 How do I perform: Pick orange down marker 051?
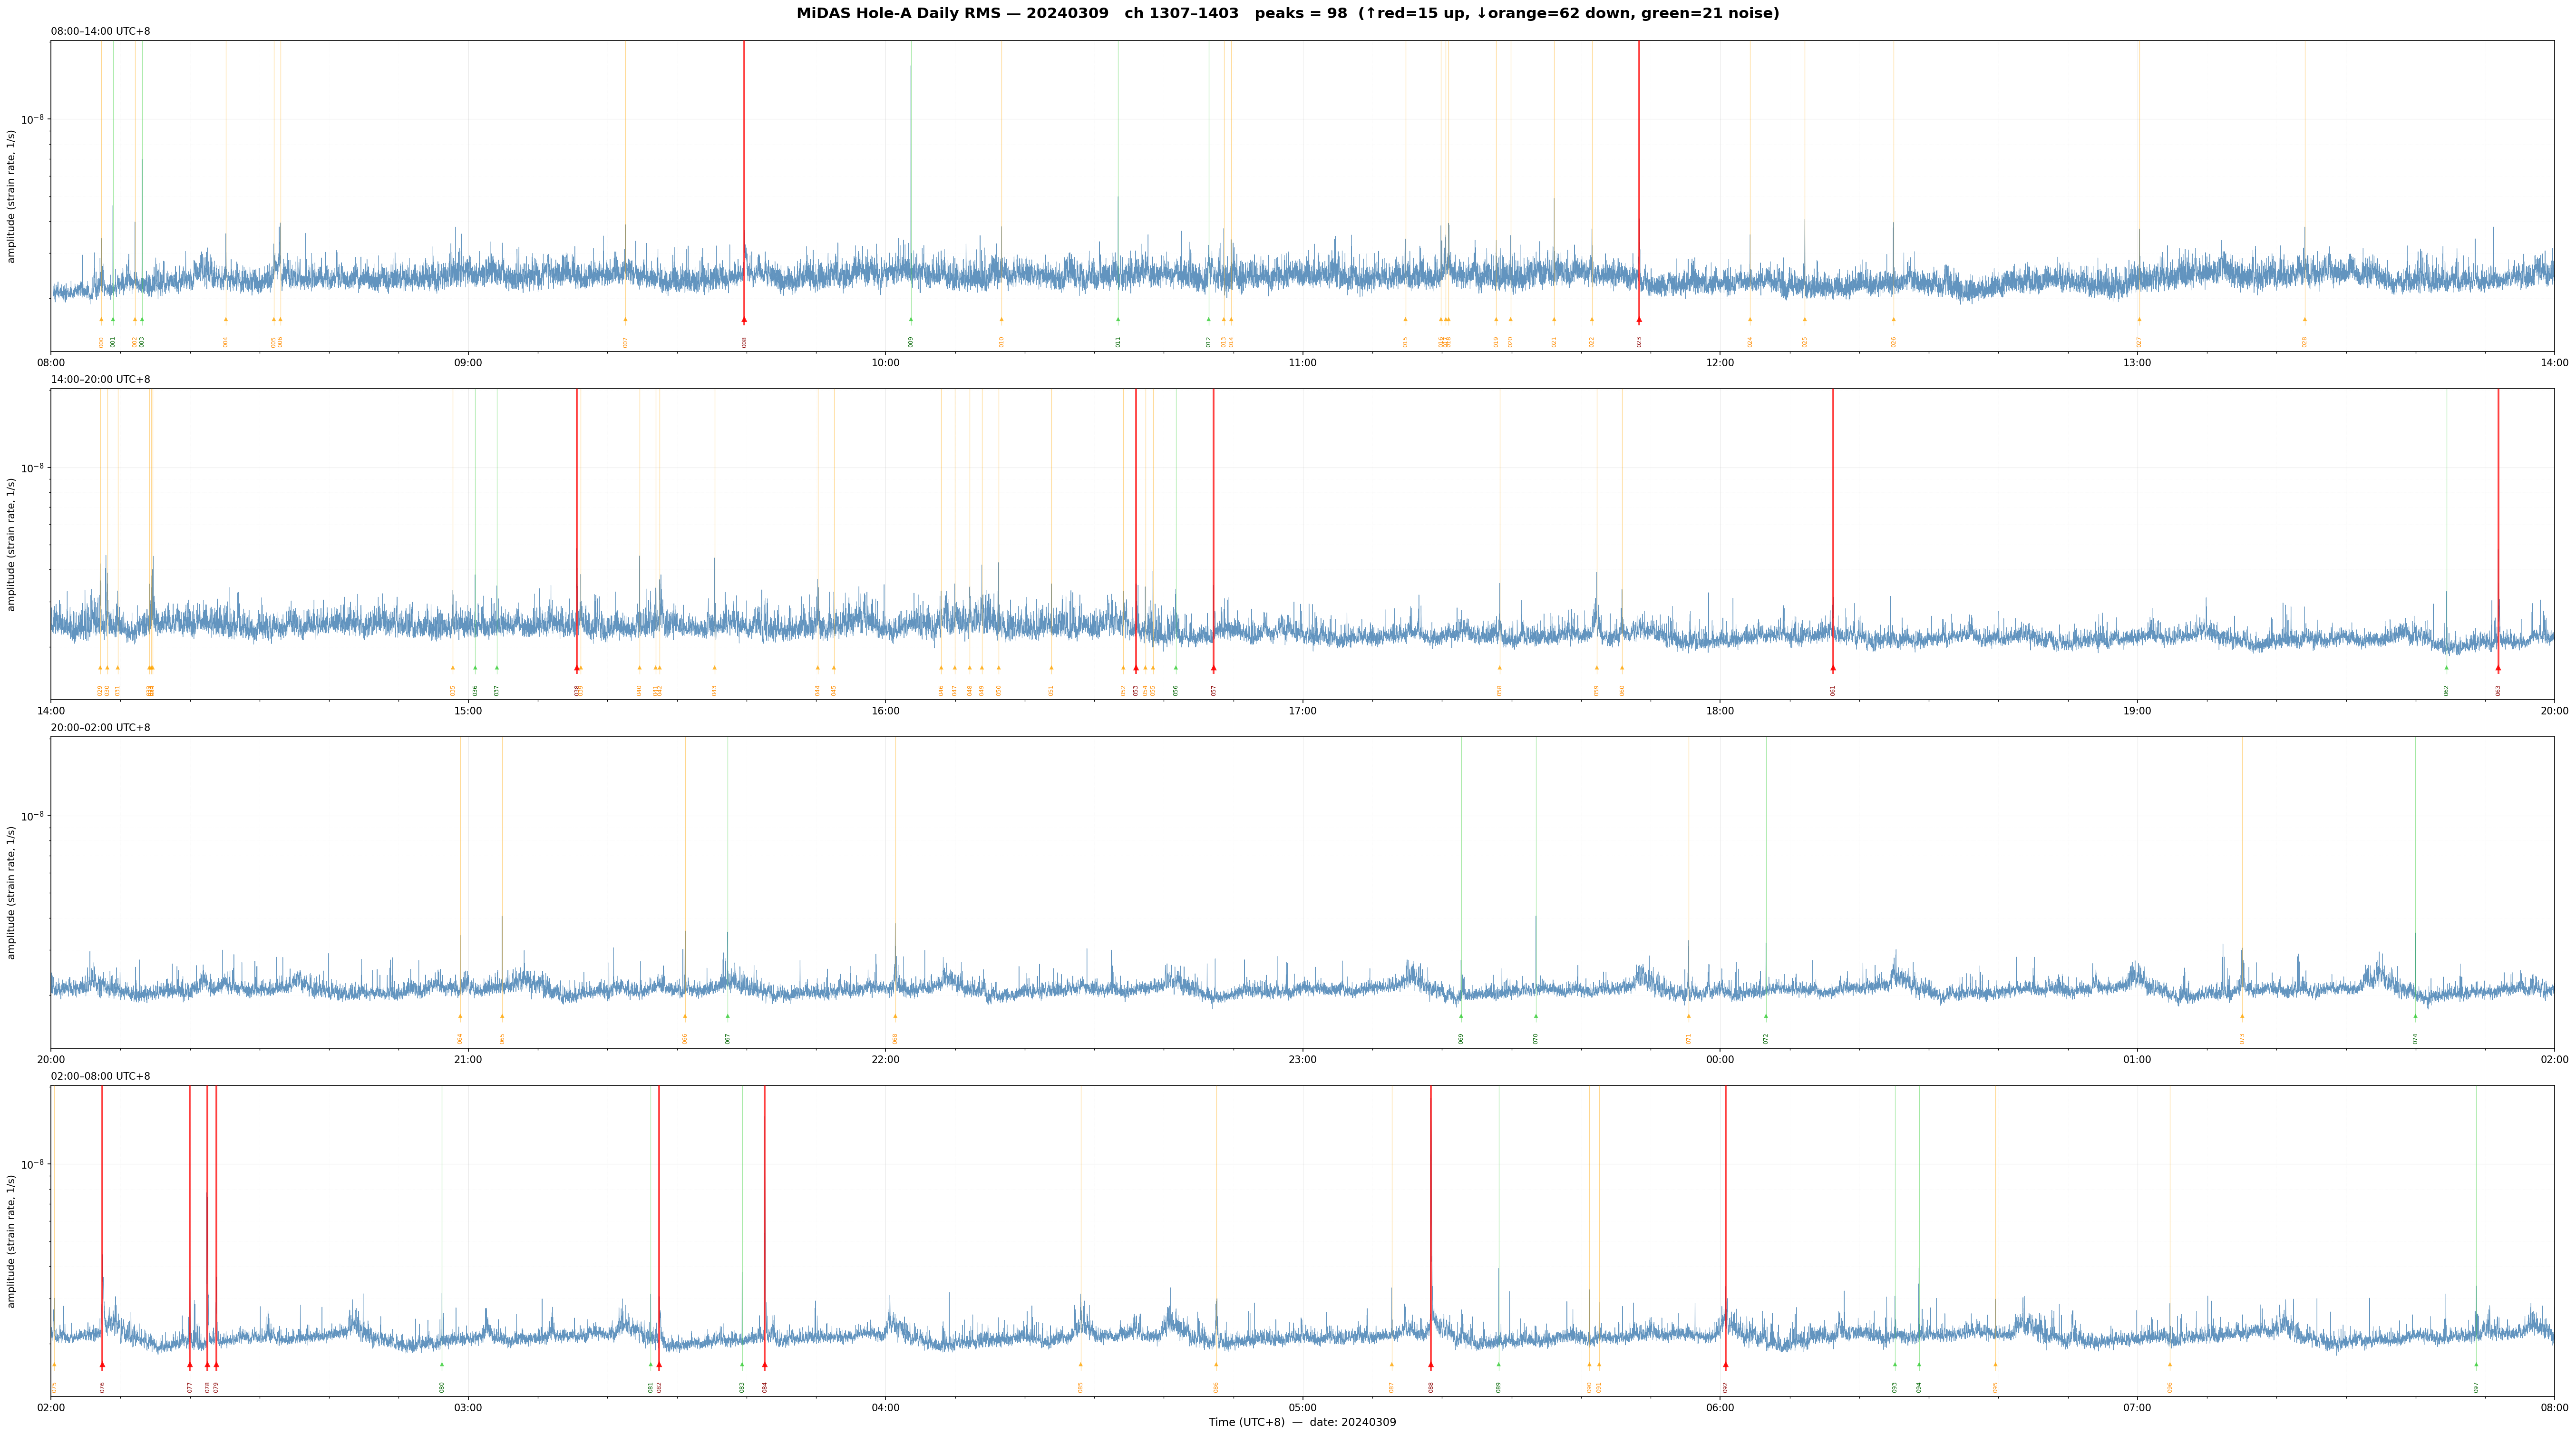(1051, 668)
